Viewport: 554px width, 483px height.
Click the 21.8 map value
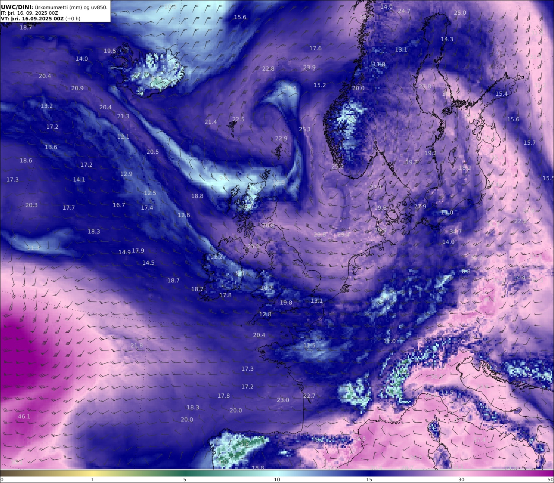[137, 346]
